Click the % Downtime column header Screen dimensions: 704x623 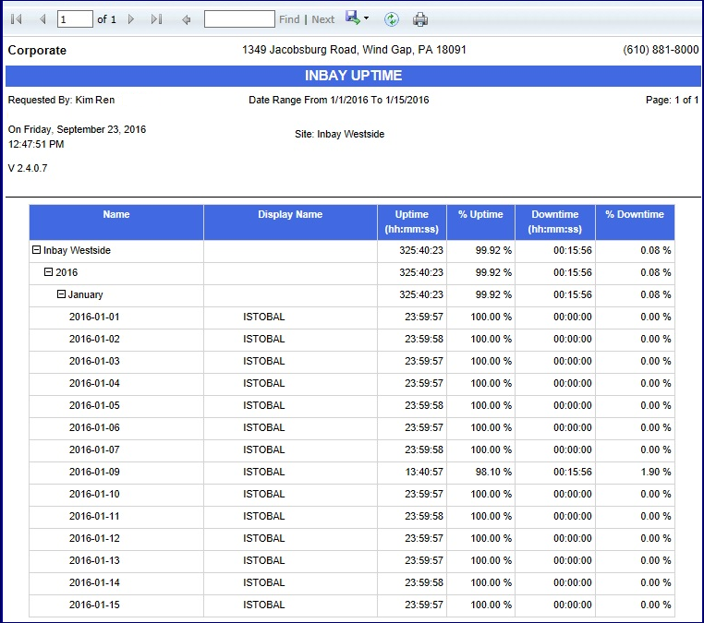point(635,215)
